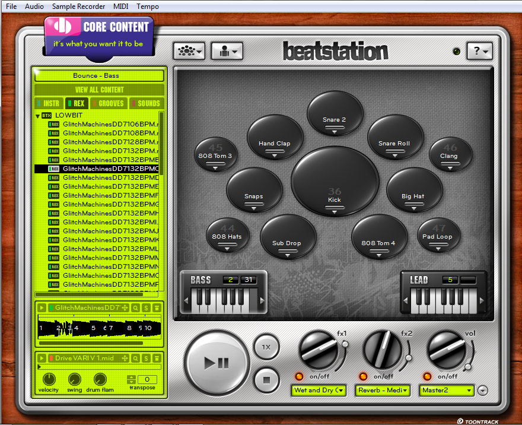
Task: Switch to the REX tab
Action: point(77,104)
